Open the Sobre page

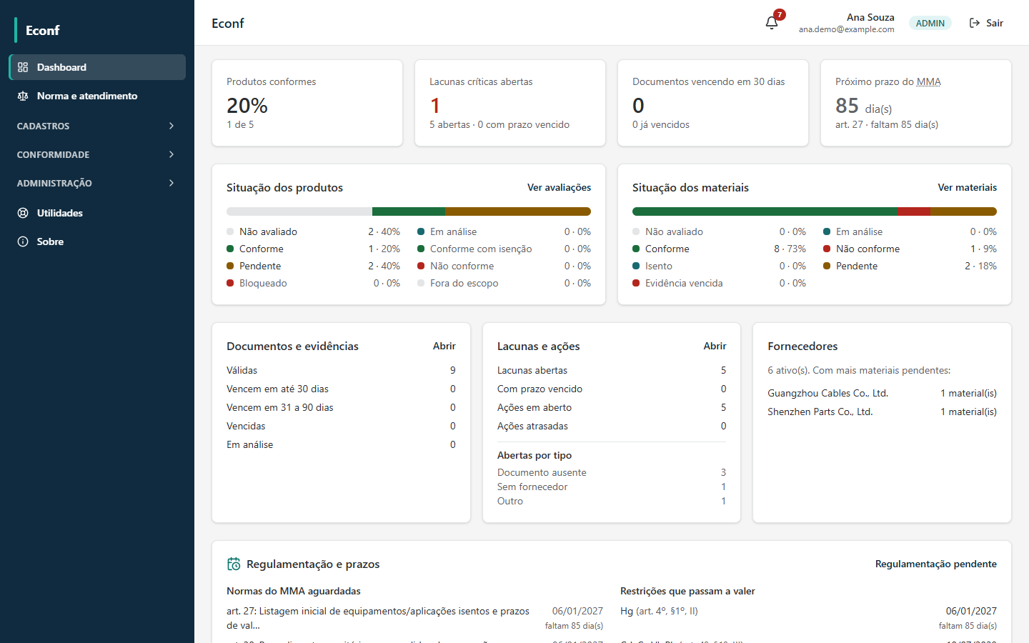point(97,241)
